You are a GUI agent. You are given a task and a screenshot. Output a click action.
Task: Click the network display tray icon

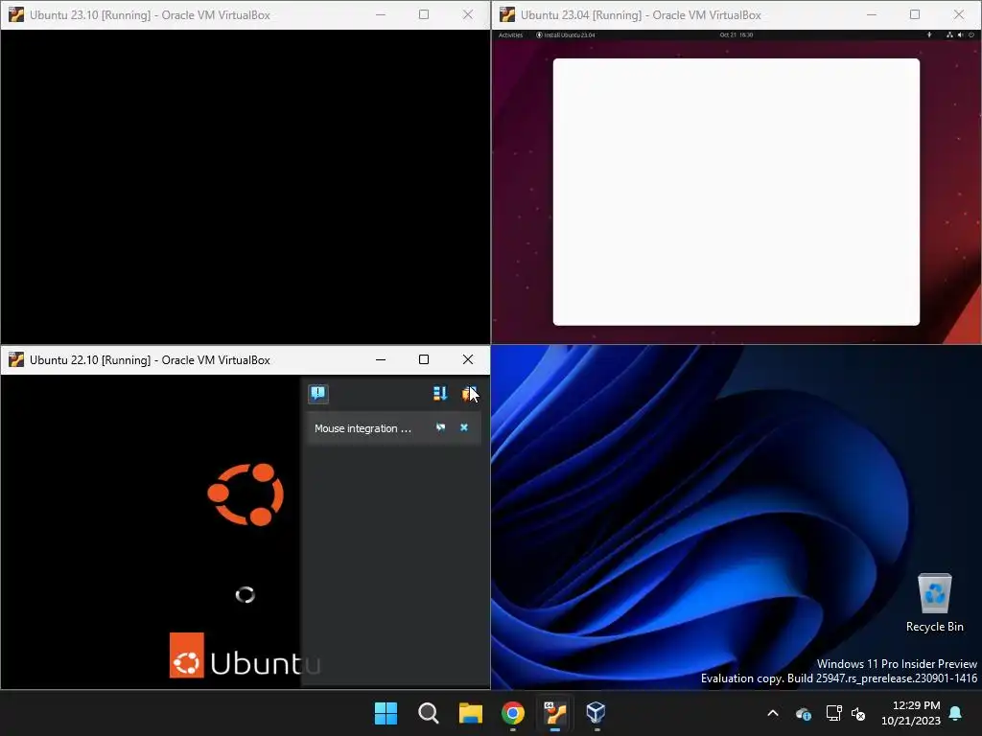(x=833, y=713)
